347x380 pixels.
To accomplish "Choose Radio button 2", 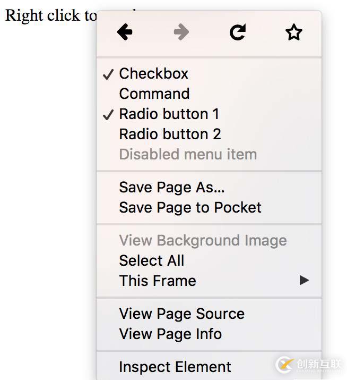I will pos(170,134).
